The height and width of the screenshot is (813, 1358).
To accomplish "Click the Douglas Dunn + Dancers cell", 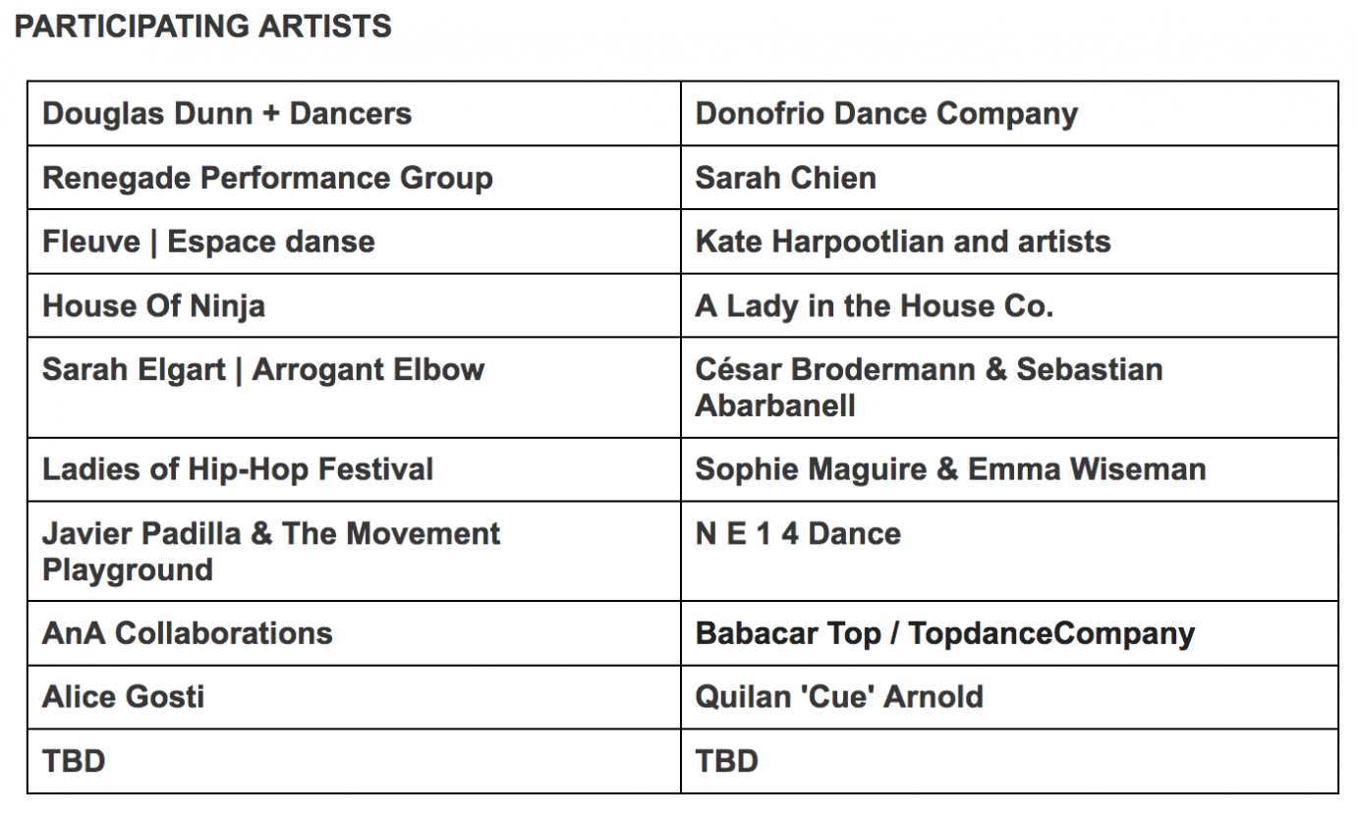I will point(354,114).
